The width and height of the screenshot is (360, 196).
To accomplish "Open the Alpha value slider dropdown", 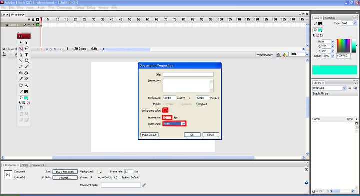I will (332, 56).
